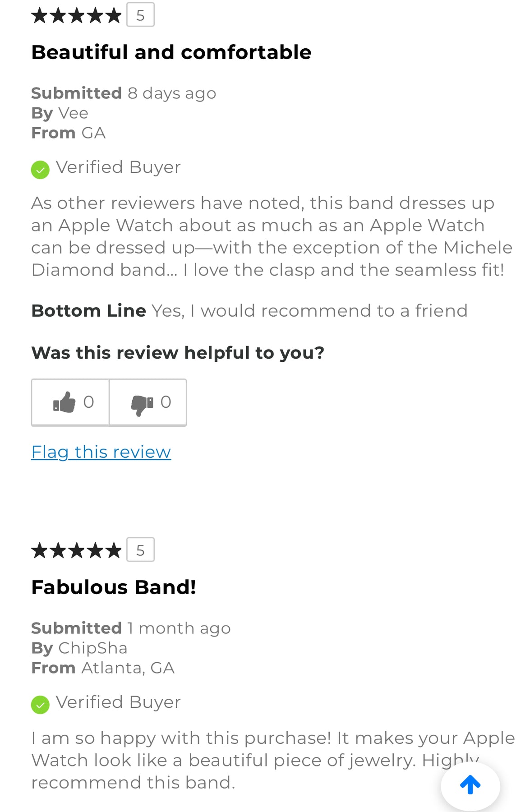Click ChipSha's green verified buyer checkmark

(40, 705)
